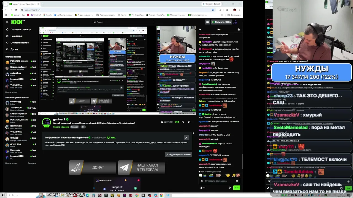Bookmark this page with the star icon
Viewport: 353px width, 198px height.
point(213,10)
